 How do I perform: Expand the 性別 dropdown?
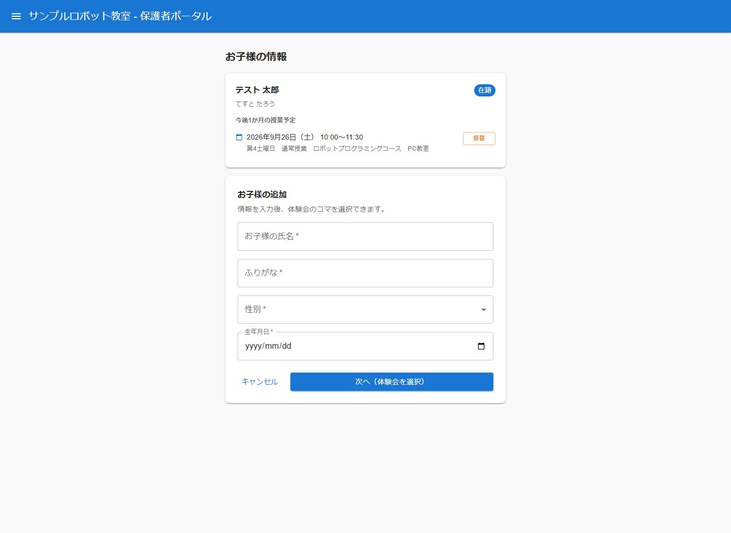[x=365, y=310]
